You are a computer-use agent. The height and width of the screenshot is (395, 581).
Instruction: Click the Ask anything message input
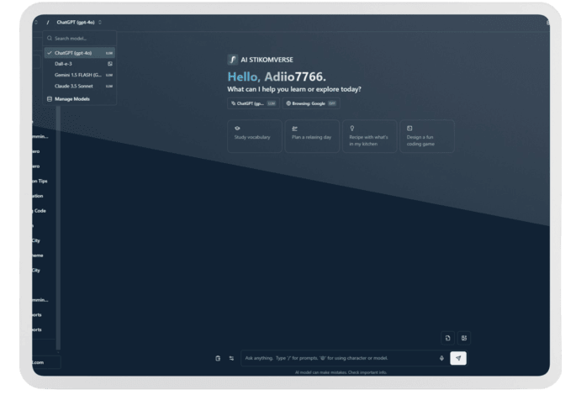[x=341, y=358]
